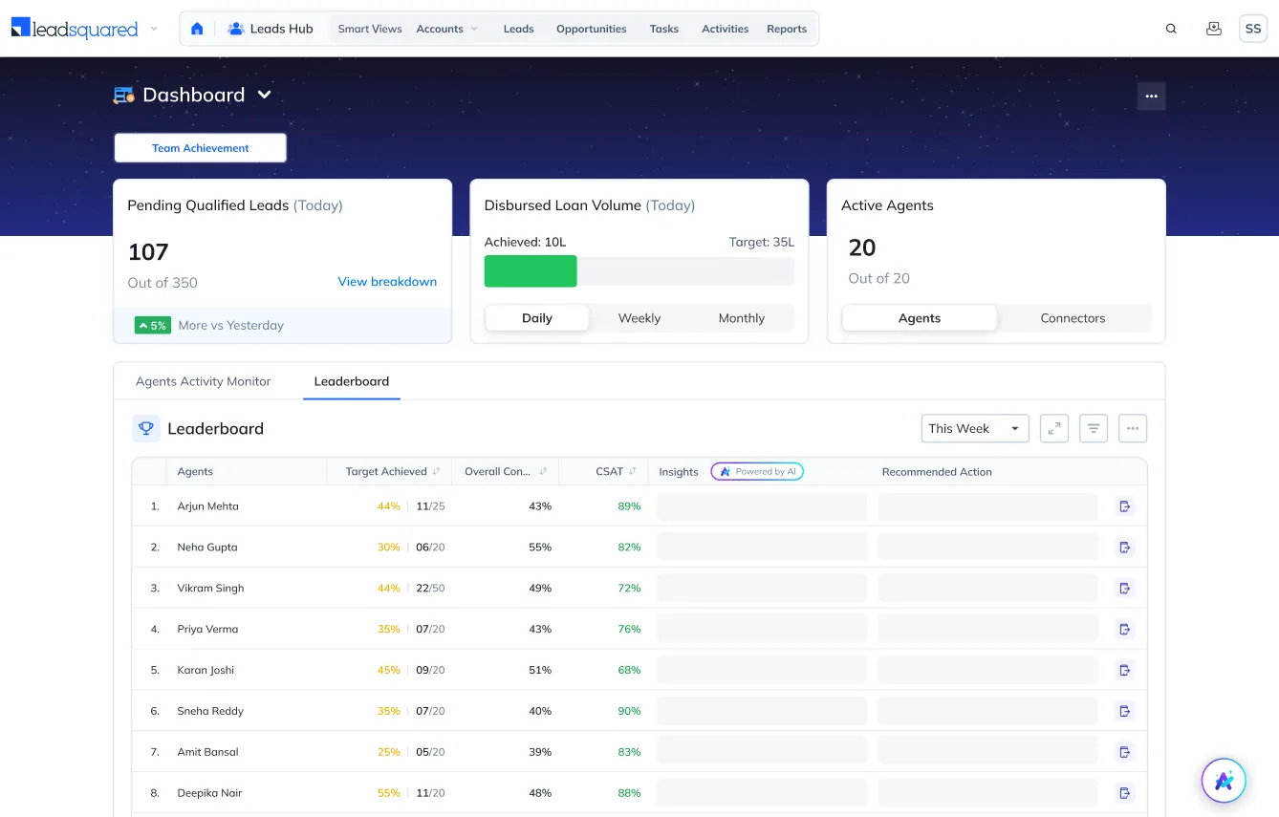Expand the leaderboard to fullscreen
Screen dimensions: 1279x817
tap(1053, 429)
